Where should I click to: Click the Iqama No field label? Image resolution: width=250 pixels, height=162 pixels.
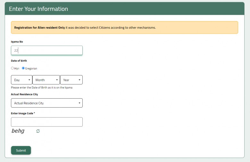pos(17,42)
